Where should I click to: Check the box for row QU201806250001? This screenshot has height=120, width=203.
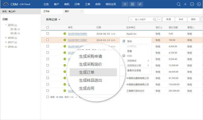(x=48, y=34)
